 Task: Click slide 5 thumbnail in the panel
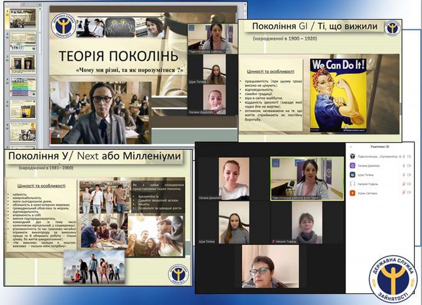(23, 109)
